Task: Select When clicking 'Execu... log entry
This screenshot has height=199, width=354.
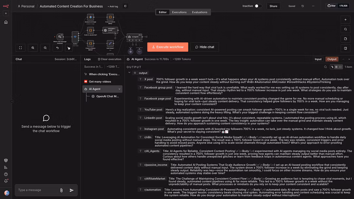Action: coord(102,74)
